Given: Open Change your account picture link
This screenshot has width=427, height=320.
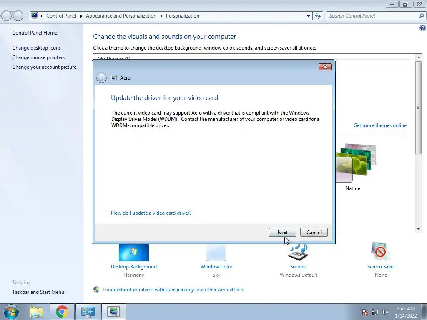Looking at the screenshot, I should (x=44, y=67).
